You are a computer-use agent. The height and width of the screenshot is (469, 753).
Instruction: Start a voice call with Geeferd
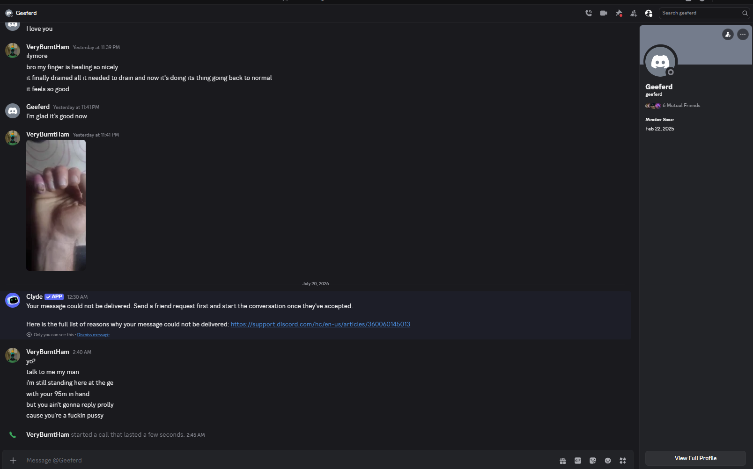[589, 13]
